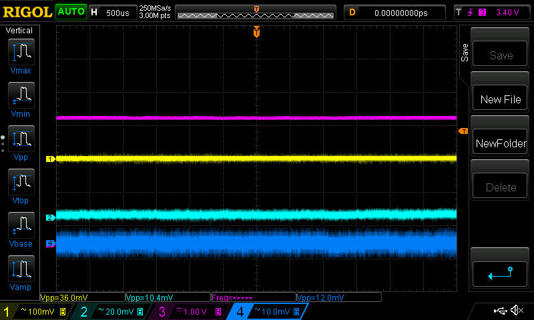Click the AUTO status button
The width and height of the screenshot is (534, 320).
click(x=71, y=12)
